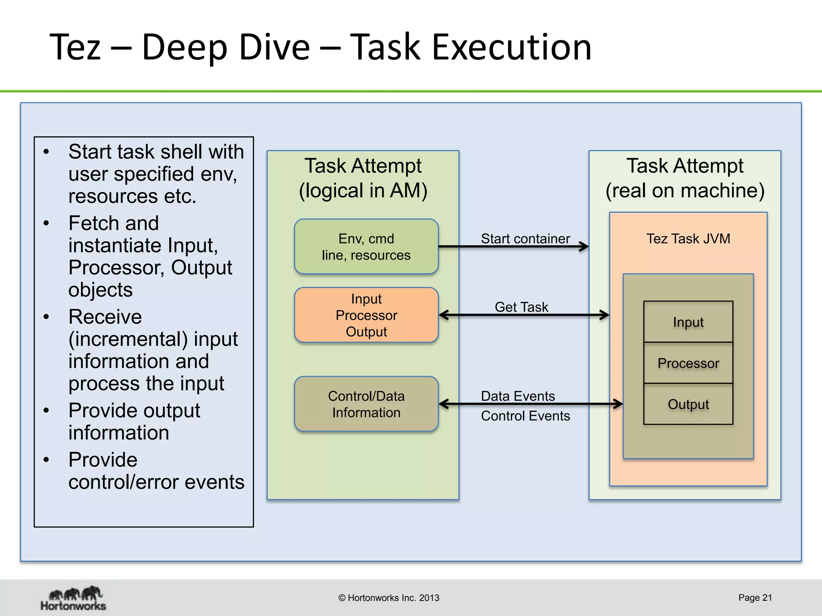The image size is (822, 616).
Task: Select the 'Input' box in the JVM
Action: click(x=688, y=322)
